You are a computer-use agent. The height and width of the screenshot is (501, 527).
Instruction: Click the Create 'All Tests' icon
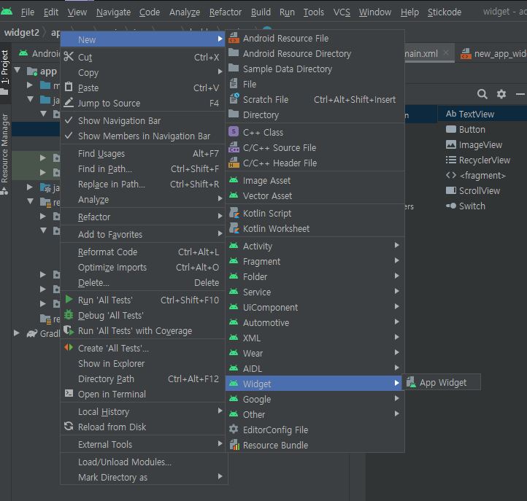pos(69,348)
